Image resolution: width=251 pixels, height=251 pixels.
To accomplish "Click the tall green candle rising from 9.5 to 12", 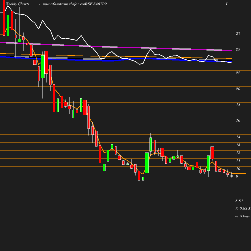I will click(x=147, y=163).
